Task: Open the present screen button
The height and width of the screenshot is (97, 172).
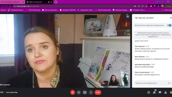Action: [x=85, y=92]
